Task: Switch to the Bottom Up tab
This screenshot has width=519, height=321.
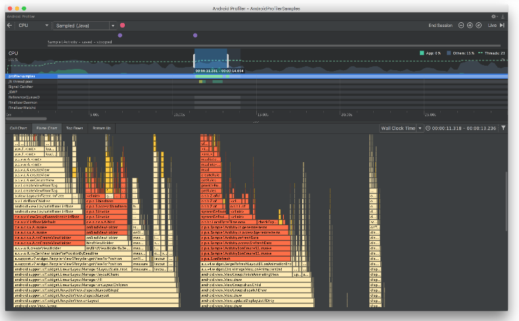Action: click(102, 128)
